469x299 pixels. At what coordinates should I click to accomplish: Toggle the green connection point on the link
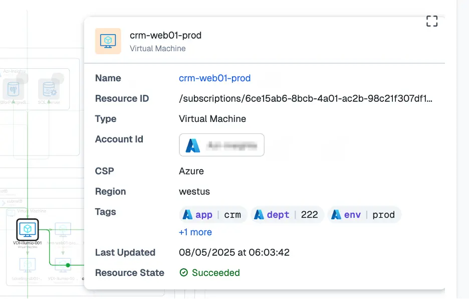pyautogui.click(x=68, y=265)
